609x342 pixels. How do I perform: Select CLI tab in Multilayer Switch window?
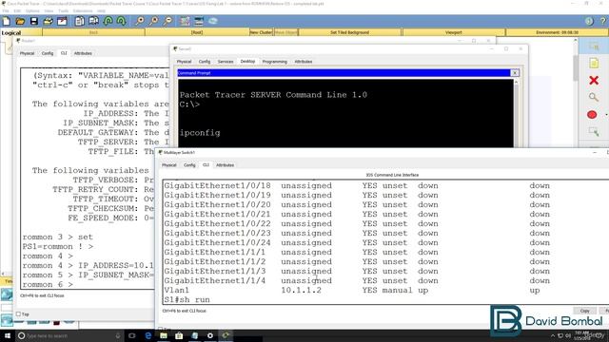tap(206, 164)
